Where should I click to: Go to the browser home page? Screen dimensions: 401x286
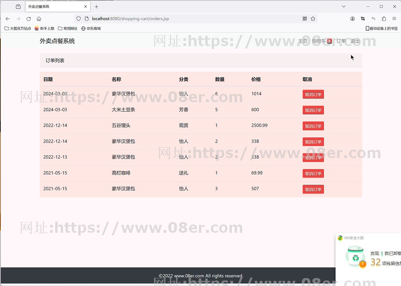pyautogui.click(x=39, y=19)
